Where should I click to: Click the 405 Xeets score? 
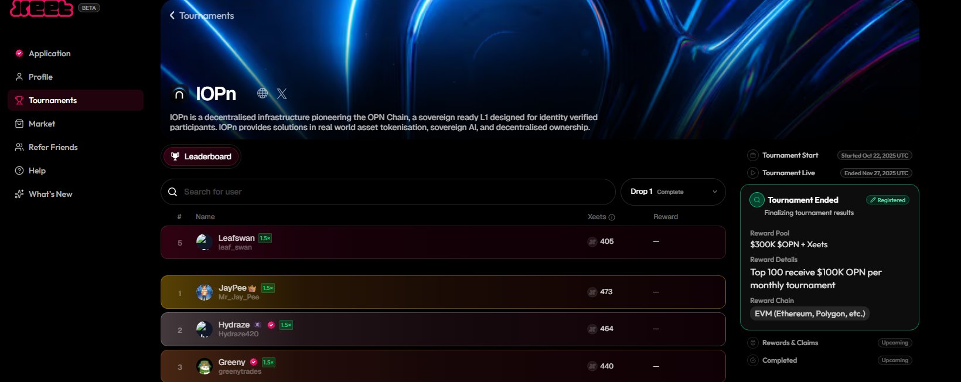pos(607,241)
